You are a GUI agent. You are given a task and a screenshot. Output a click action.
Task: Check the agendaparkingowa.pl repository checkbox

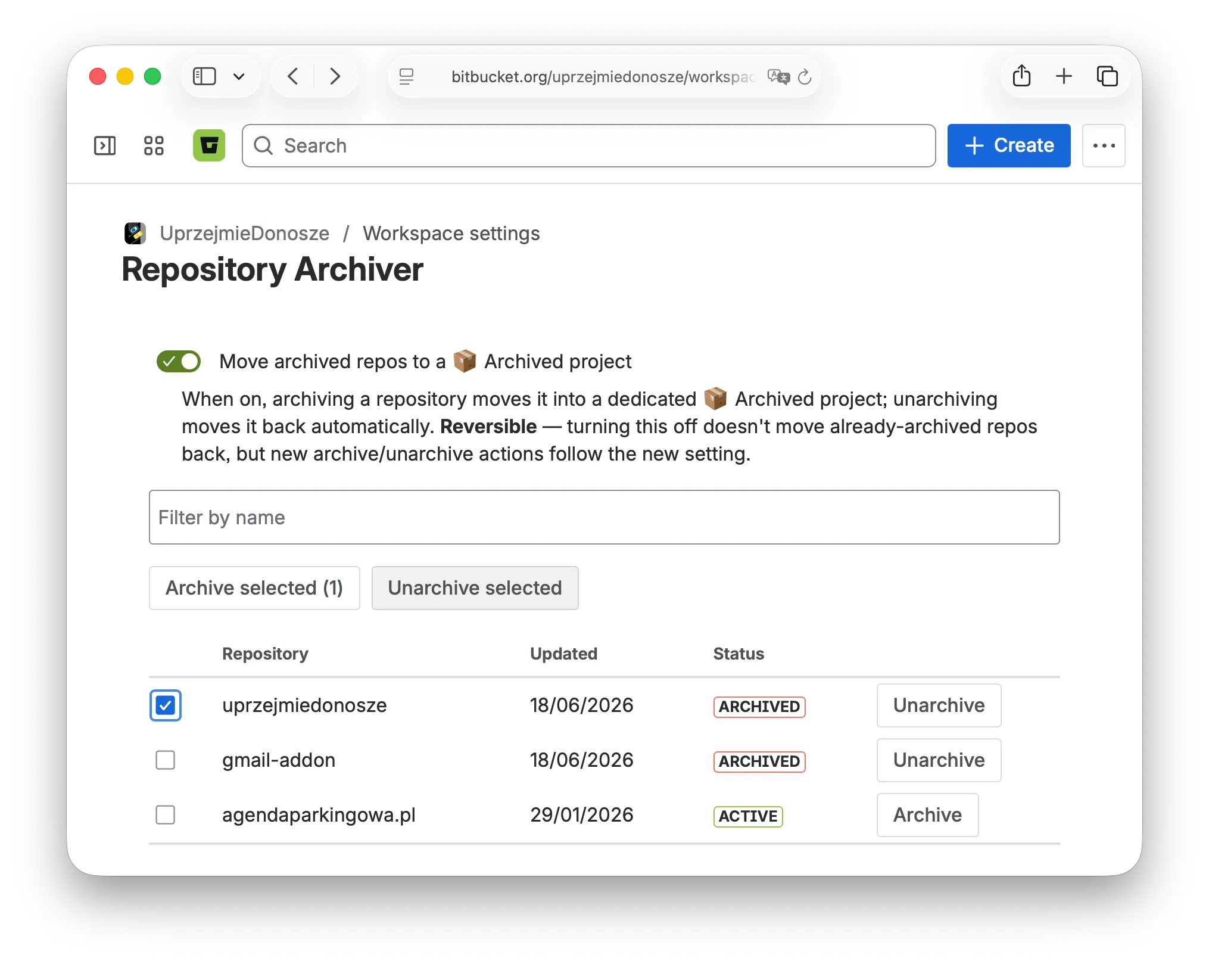coord(165,815)
